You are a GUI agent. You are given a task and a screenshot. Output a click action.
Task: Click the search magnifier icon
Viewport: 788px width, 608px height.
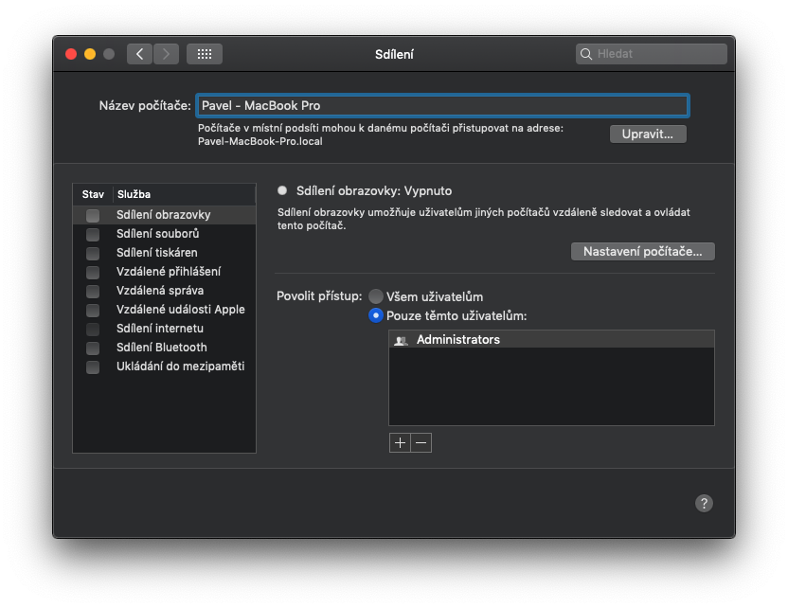tap(586, 54)
